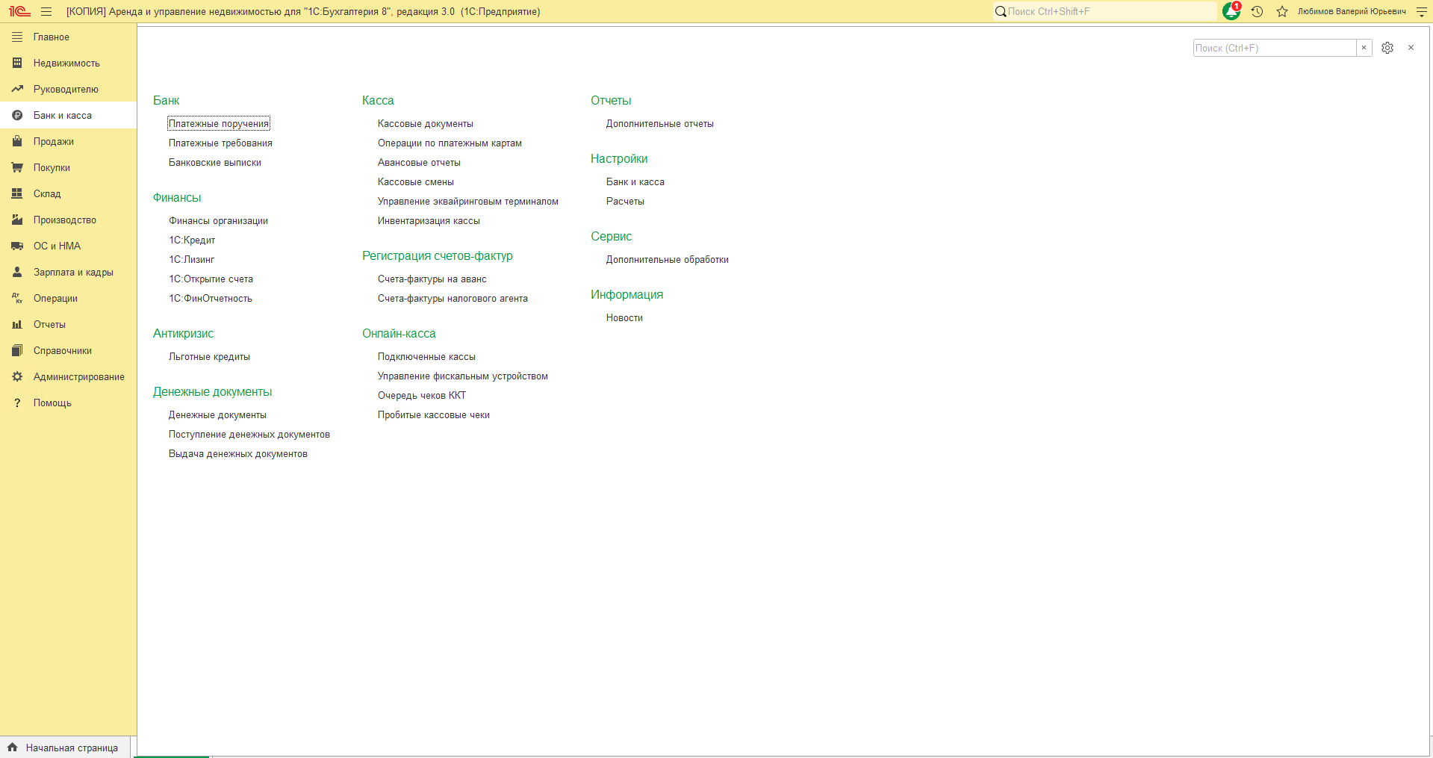
Task: Open Дополнительные отчеты link
Action: coord(660,123)
